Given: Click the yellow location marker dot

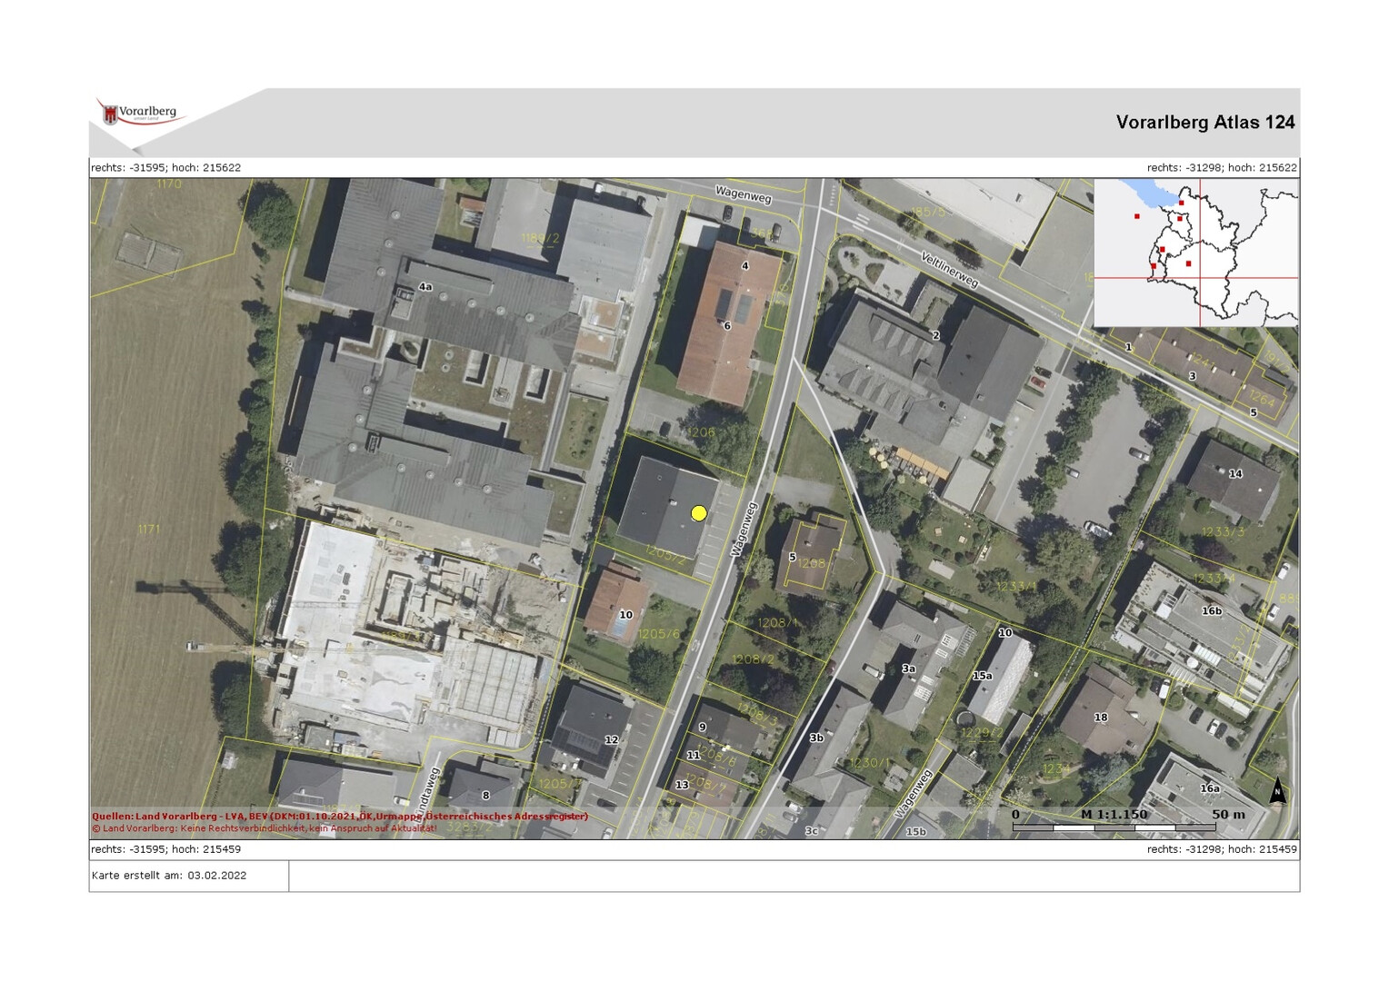Looking at the screenshot, I should pos(698,513).
